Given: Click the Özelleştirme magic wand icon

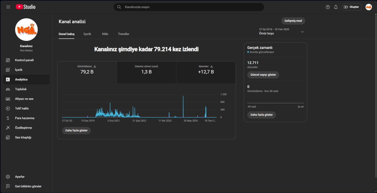Looking at the screenshot, I should (8, 128).
